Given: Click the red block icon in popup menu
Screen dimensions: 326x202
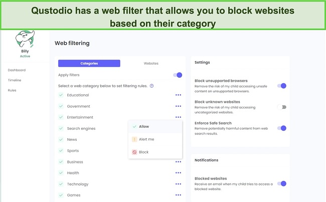Looking at the screenshot, I should coord(134,152).
